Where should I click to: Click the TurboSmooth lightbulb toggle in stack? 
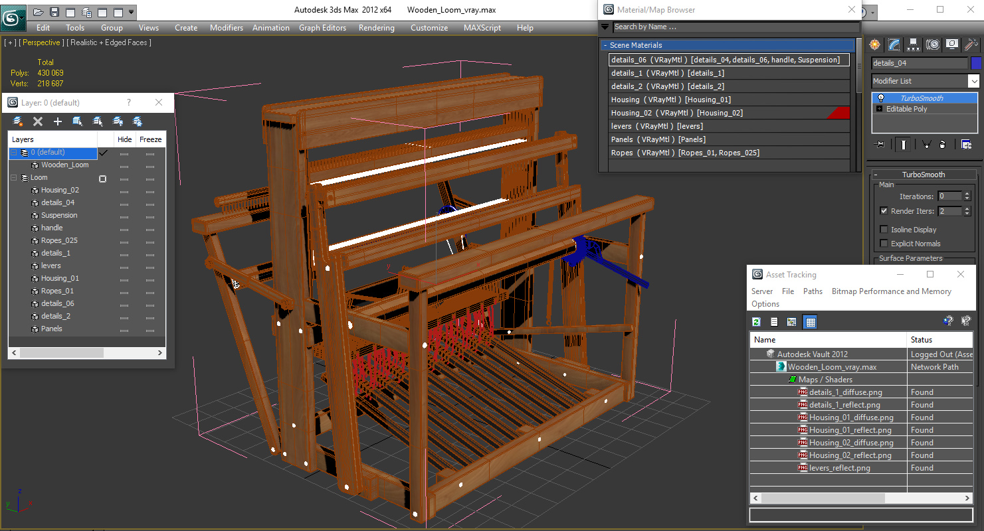(x=881, y=98)
